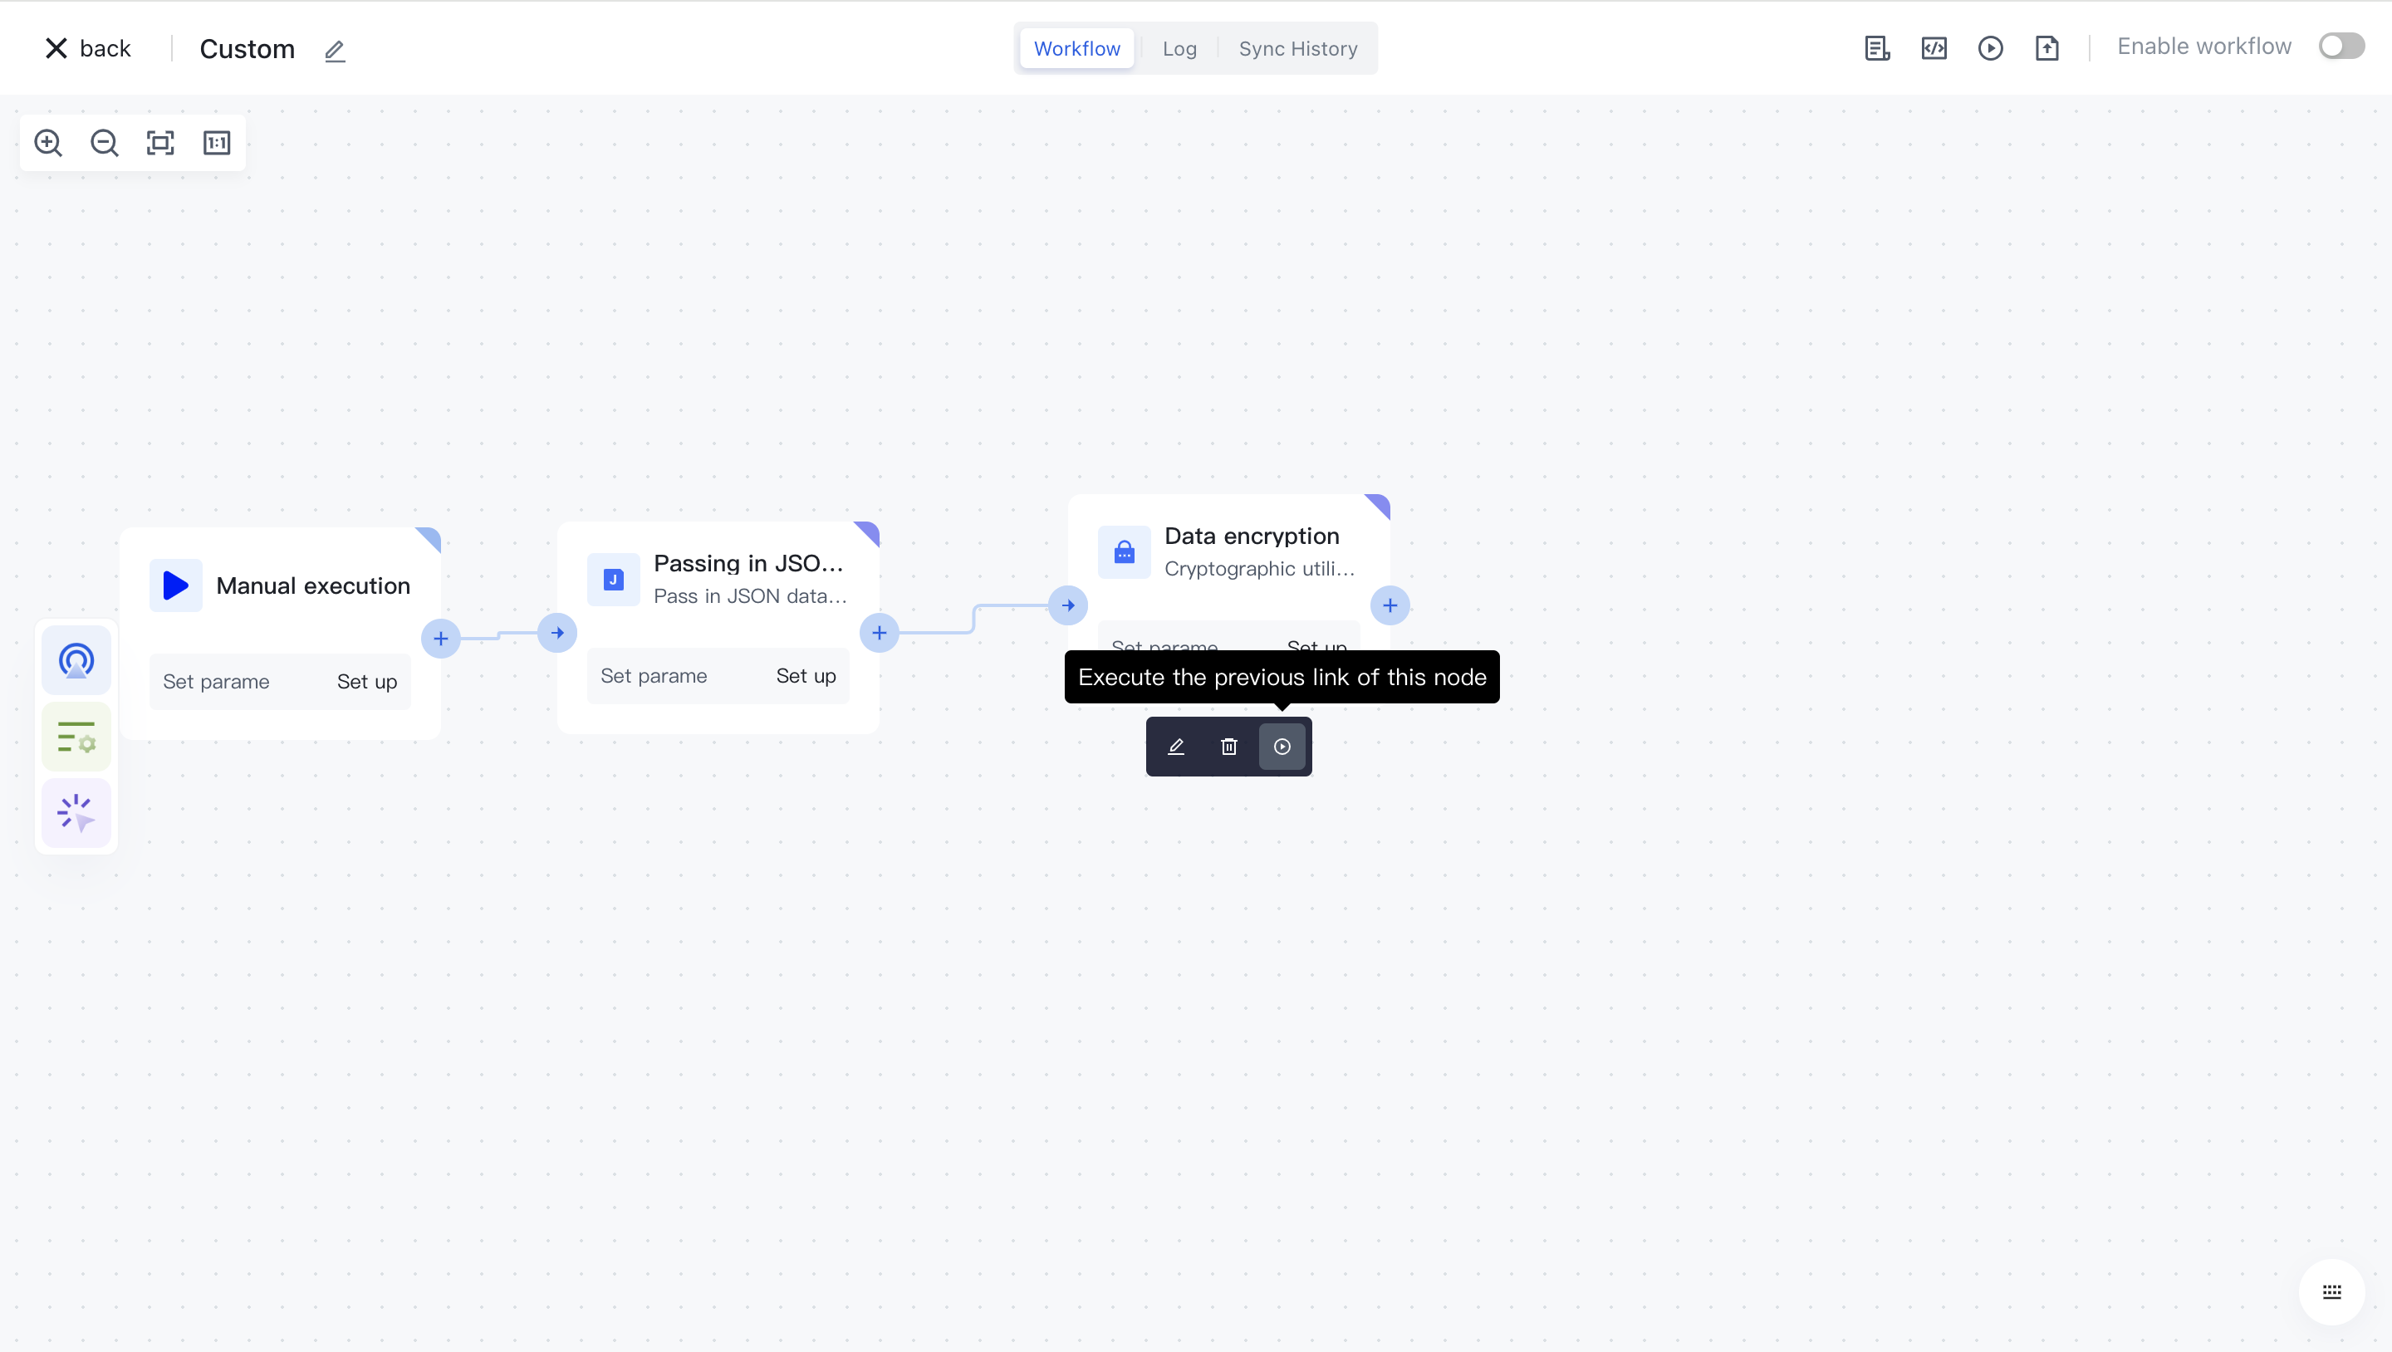Add node after Data encryption plus button
The height and width of the screenshot is (1352, 2392).
click(1390, 605)
